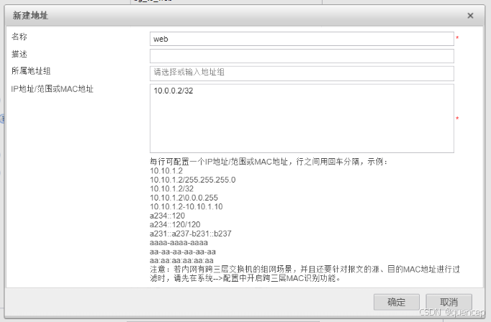
Task: Focus the empty 描述 input field
Action: 302,56
